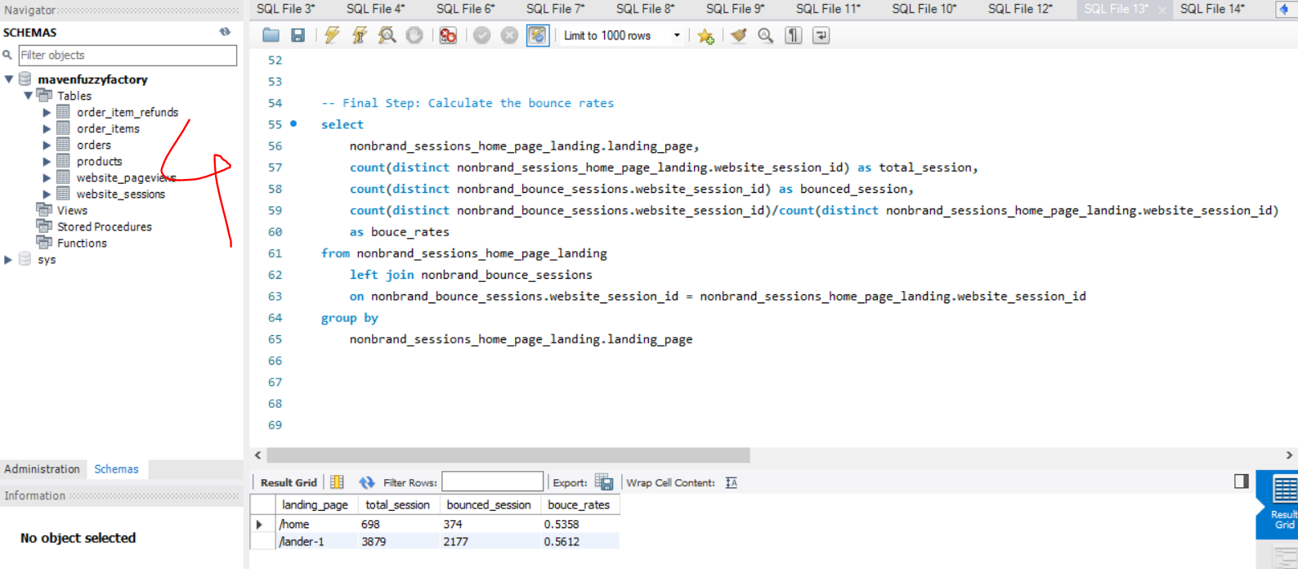Select the website_pageviews table

click(x=126, y=177)
